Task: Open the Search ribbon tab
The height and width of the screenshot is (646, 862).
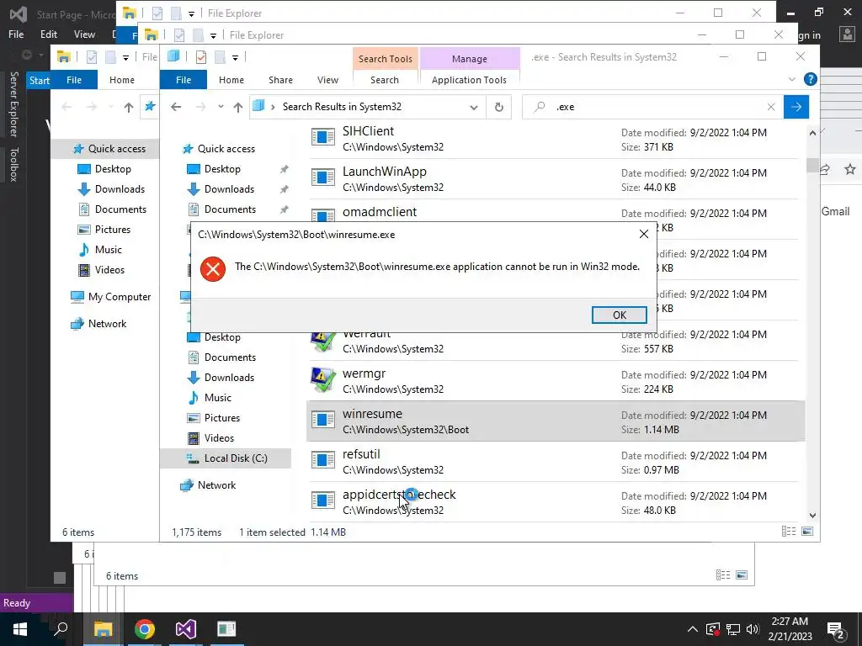Action: click(x=384, y=80)
